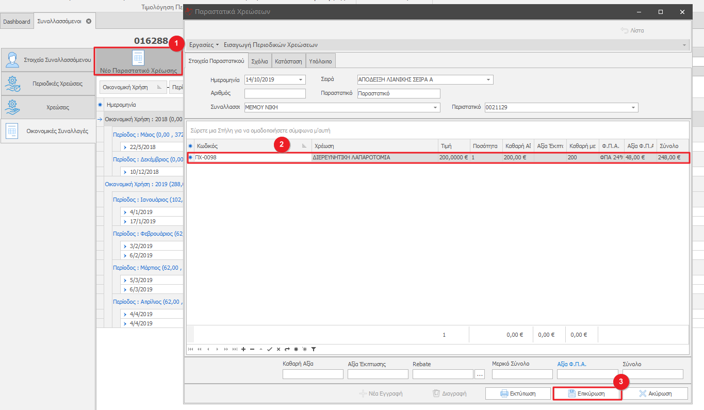
Task: Open the Εργασίες menu
Action: 204,45
